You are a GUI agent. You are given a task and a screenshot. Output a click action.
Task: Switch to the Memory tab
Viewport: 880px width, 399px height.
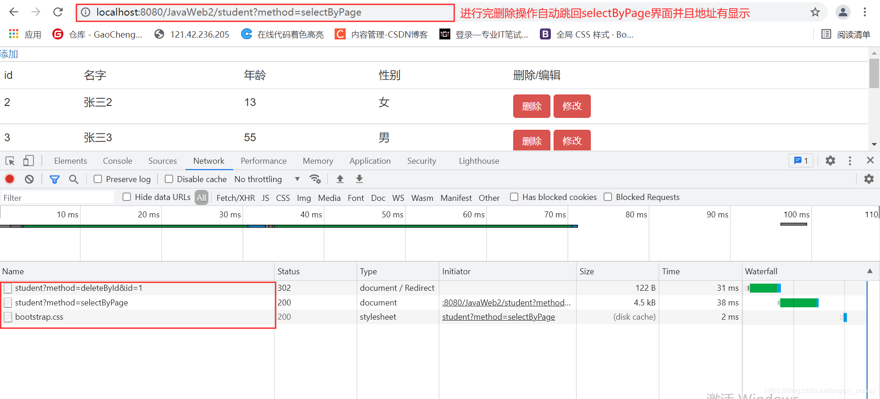[x=318, y=161]
